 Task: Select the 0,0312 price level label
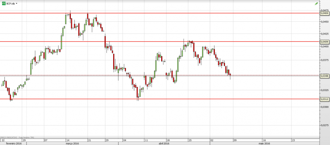[x=324, y=99]
